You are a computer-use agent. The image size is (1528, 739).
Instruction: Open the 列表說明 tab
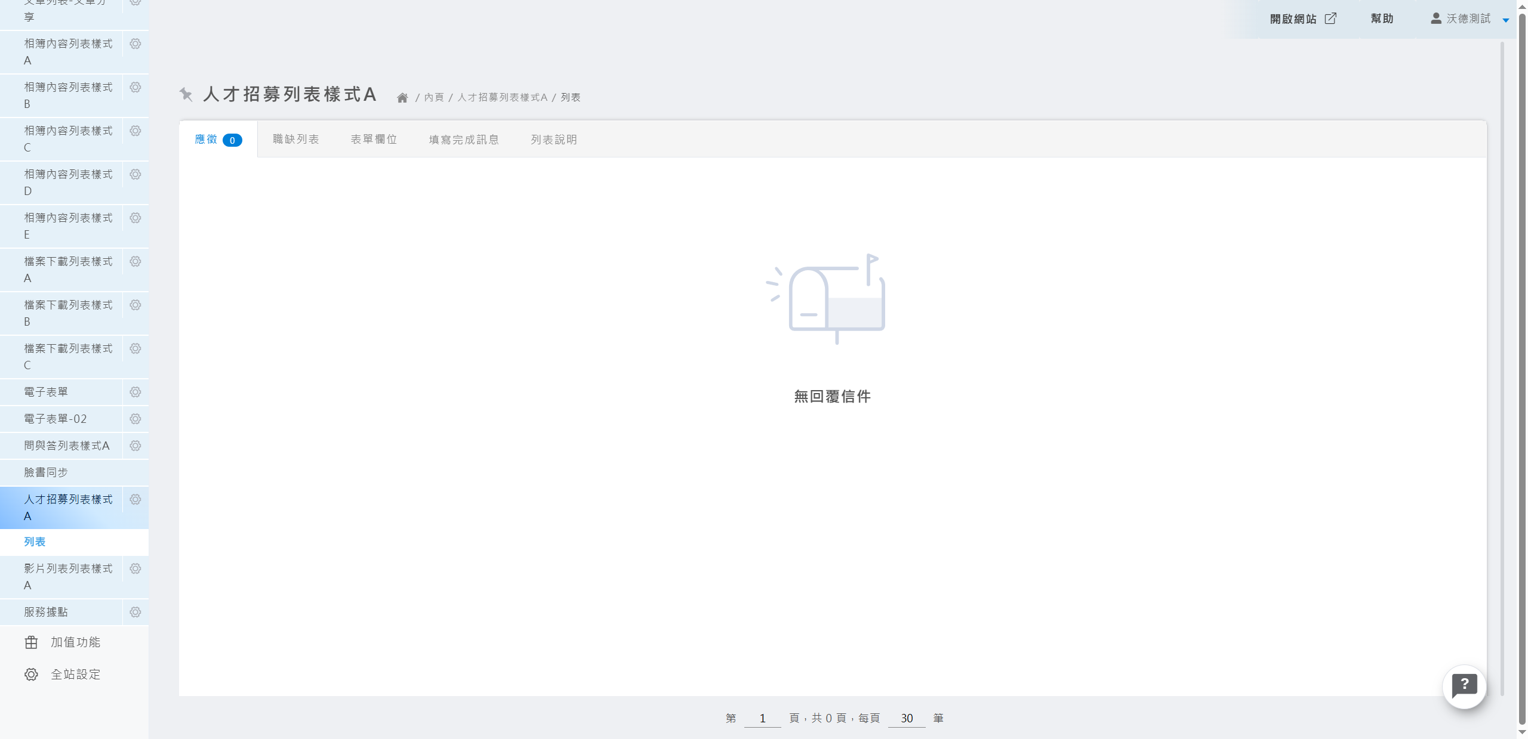[553, 139]
